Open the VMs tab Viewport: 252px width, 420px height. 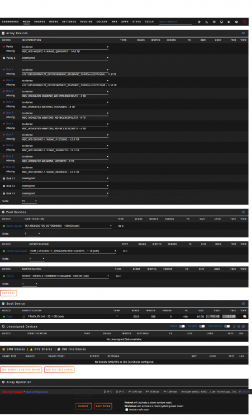pos(115,22)
